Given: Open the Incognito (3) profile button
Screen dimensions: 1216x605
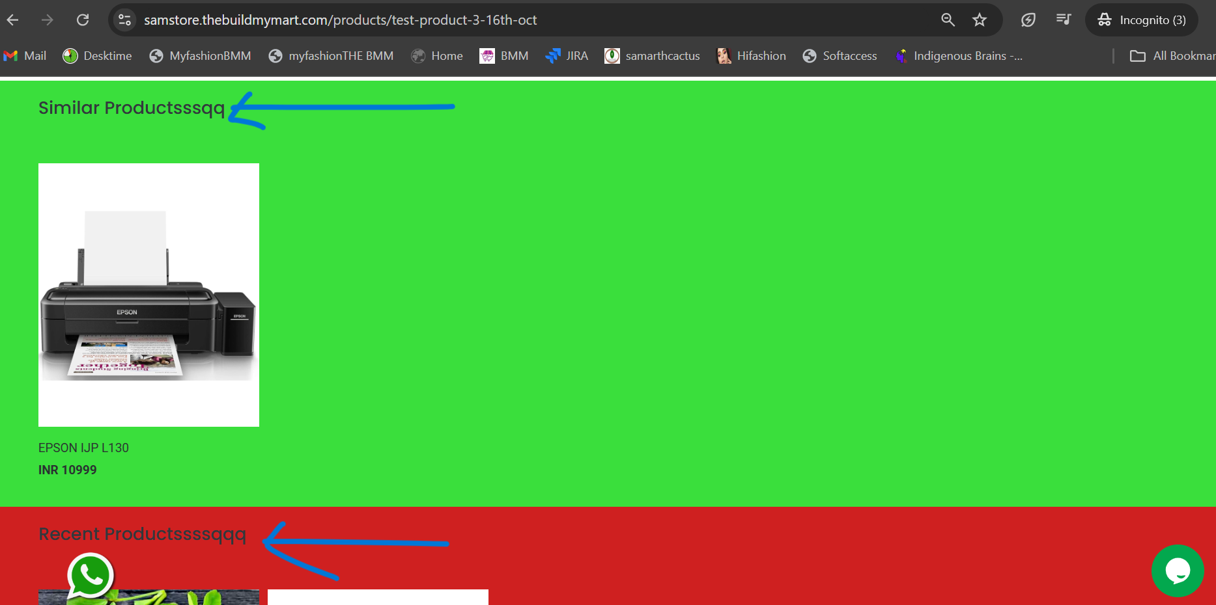Looking at the screenshot, I should 1142,20.
